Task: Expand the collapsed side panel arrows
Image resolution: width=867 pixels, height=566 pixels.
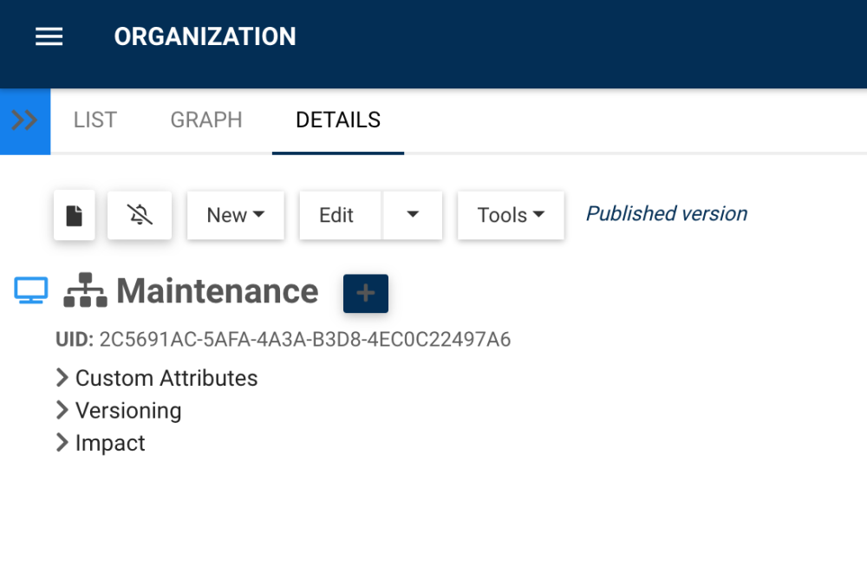Action: (x=25, y=120)
